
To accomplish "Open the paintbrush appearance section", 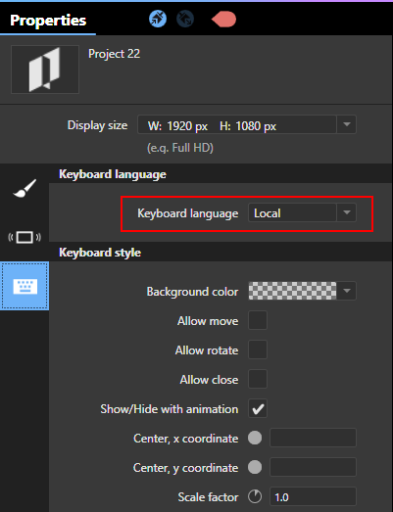I will tap(25, 188).
